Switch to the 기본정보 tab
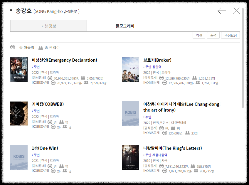 click(x=48, y=26)
